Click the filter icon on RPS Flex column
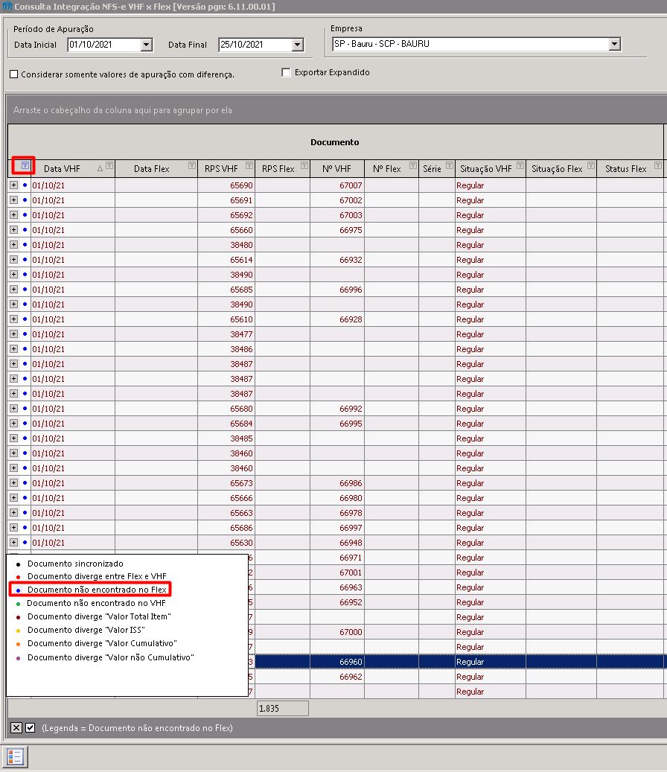 [x=304, y=165]
